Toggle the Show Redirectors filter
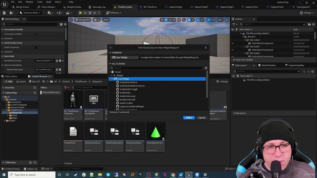The height and width of the screenshot is (178, 317). (x=50, y=92)
